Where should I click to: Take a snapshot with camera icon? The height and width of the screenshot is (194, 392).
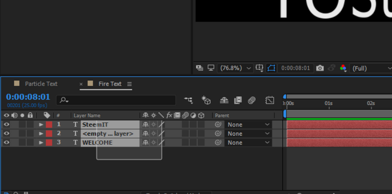pyautogui.click(x=320, y=68)
